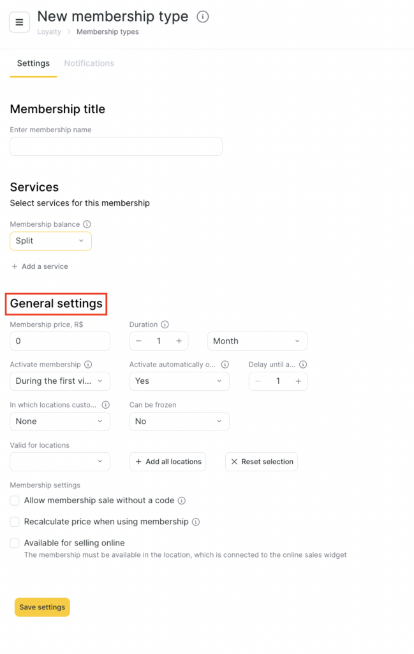Click info icon beside New membership type title

click(203, 17)
